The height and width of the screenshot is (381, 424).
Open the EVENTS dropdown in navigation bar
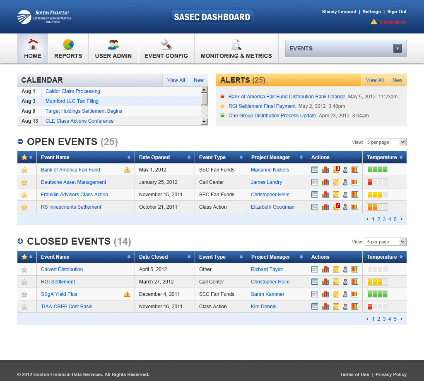click(397, 48)
